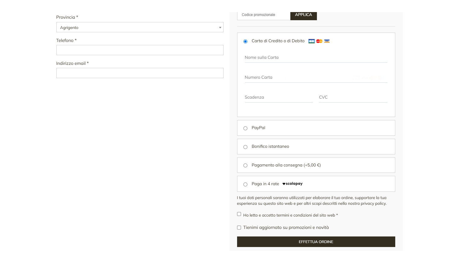This screenshot has height=263, width=457.
Task: Select Paga in 4 rate option
Action: click(x=245, y=184)
